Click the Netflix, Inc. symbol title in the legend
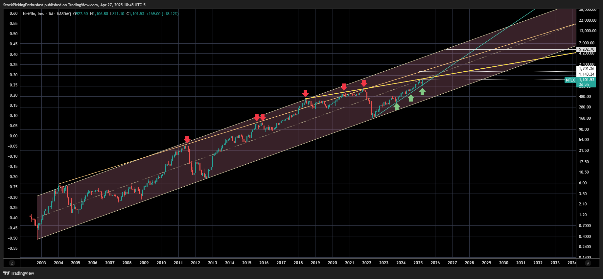 point(33,14)
